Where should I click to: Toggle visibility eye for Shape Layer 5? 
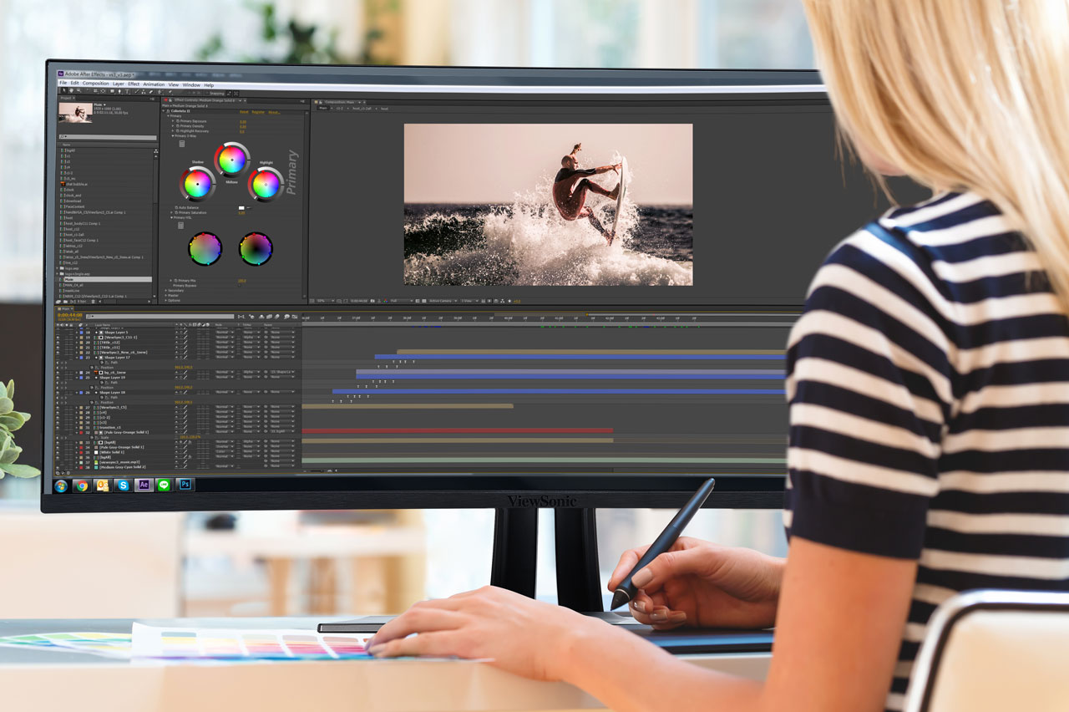tap(58, 333)
